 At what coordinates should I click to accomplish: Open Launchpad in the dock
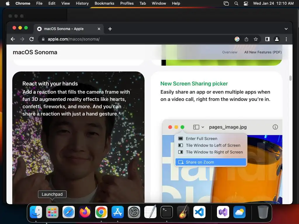[52, 212]
